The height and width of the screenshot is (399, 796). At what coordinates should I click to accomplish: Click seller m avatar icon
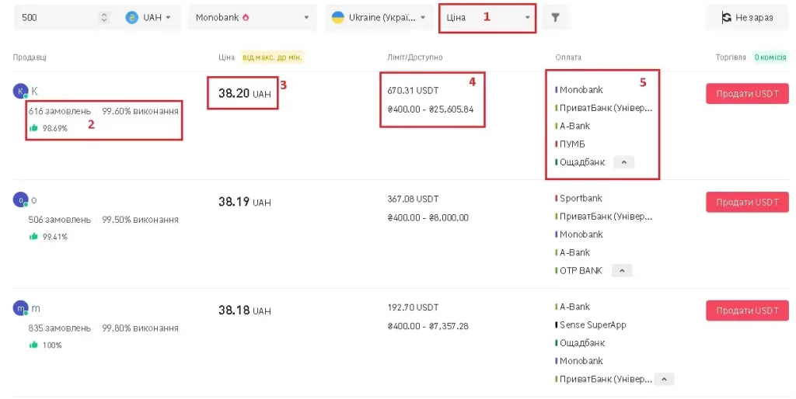pos(20,308)
